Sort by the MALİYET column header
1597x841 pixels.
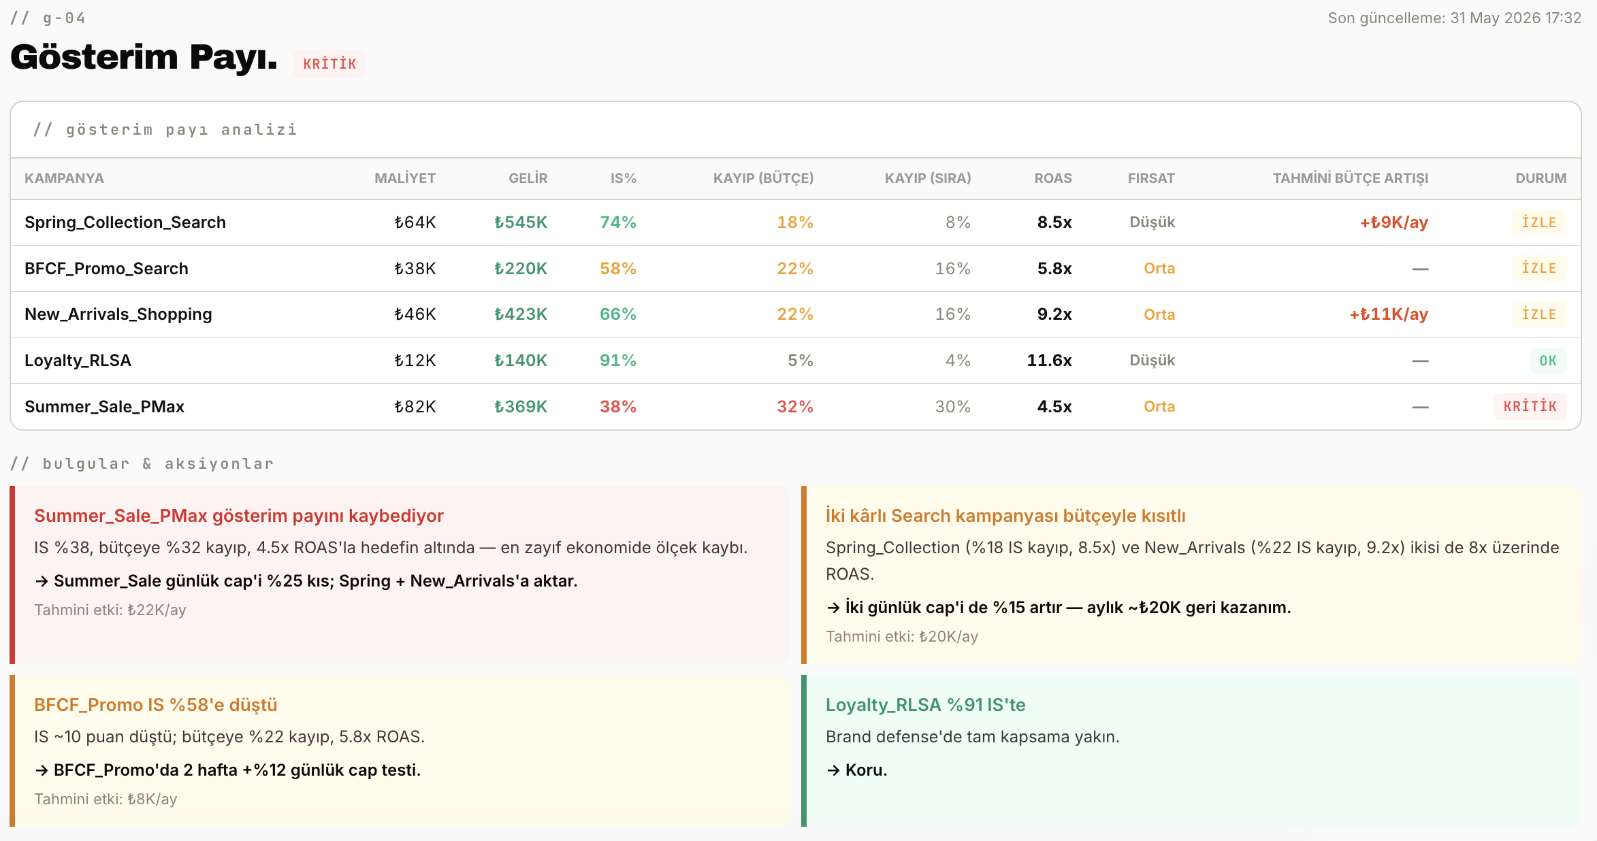coord(405,178)
